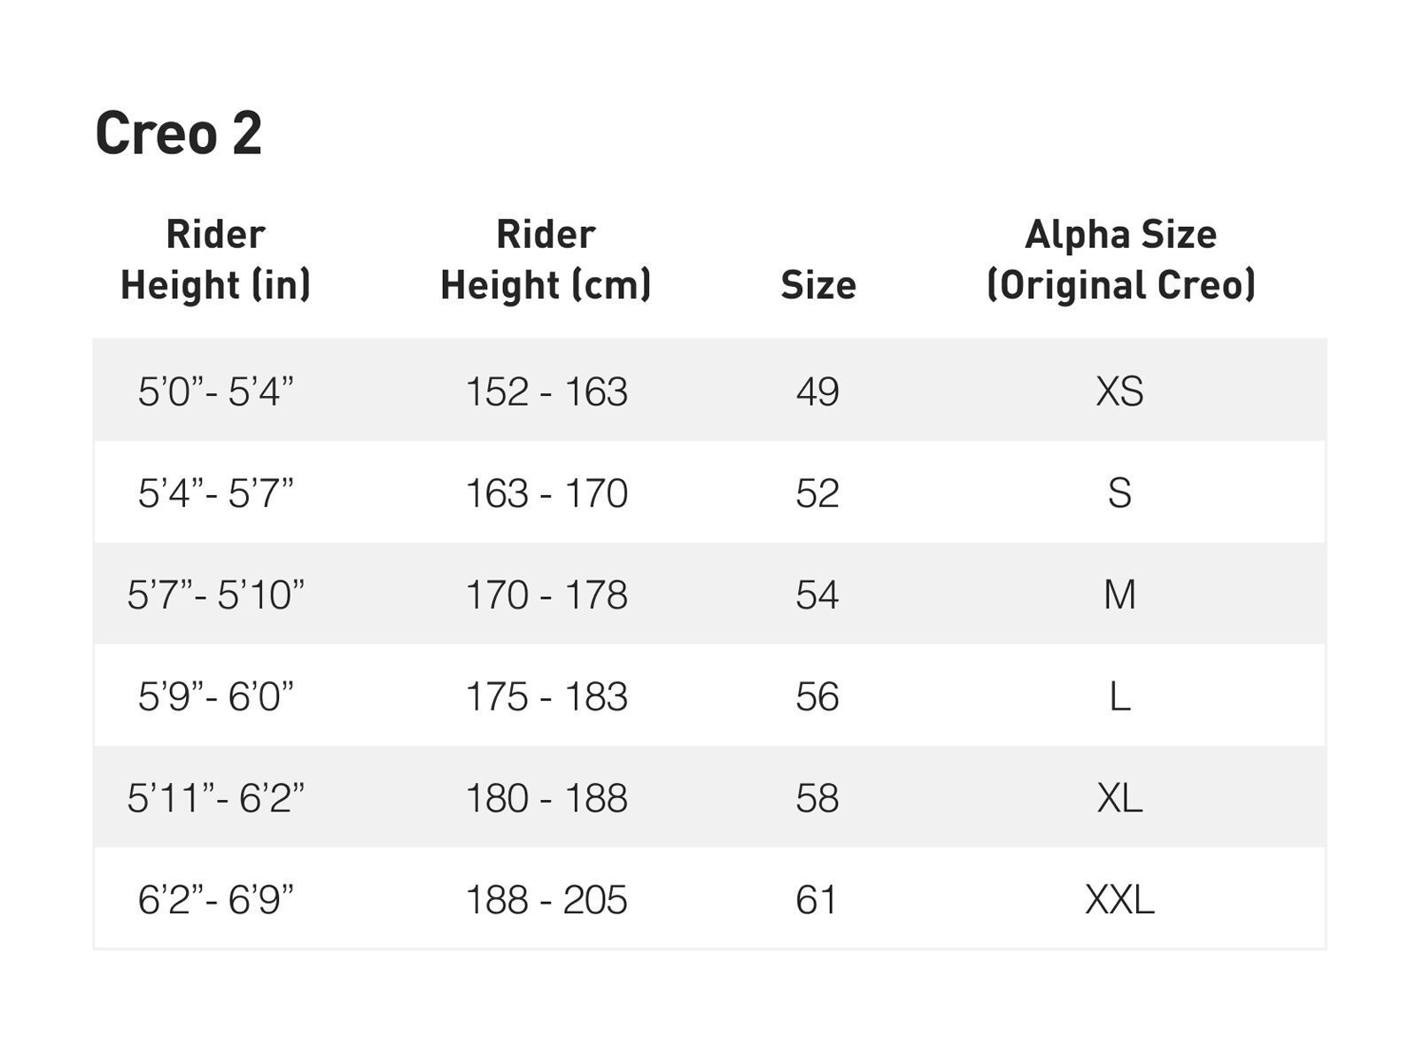Select the 152 - 163 cm cell
Screen dimensions: 1417x1063
(x=546, y=391)
